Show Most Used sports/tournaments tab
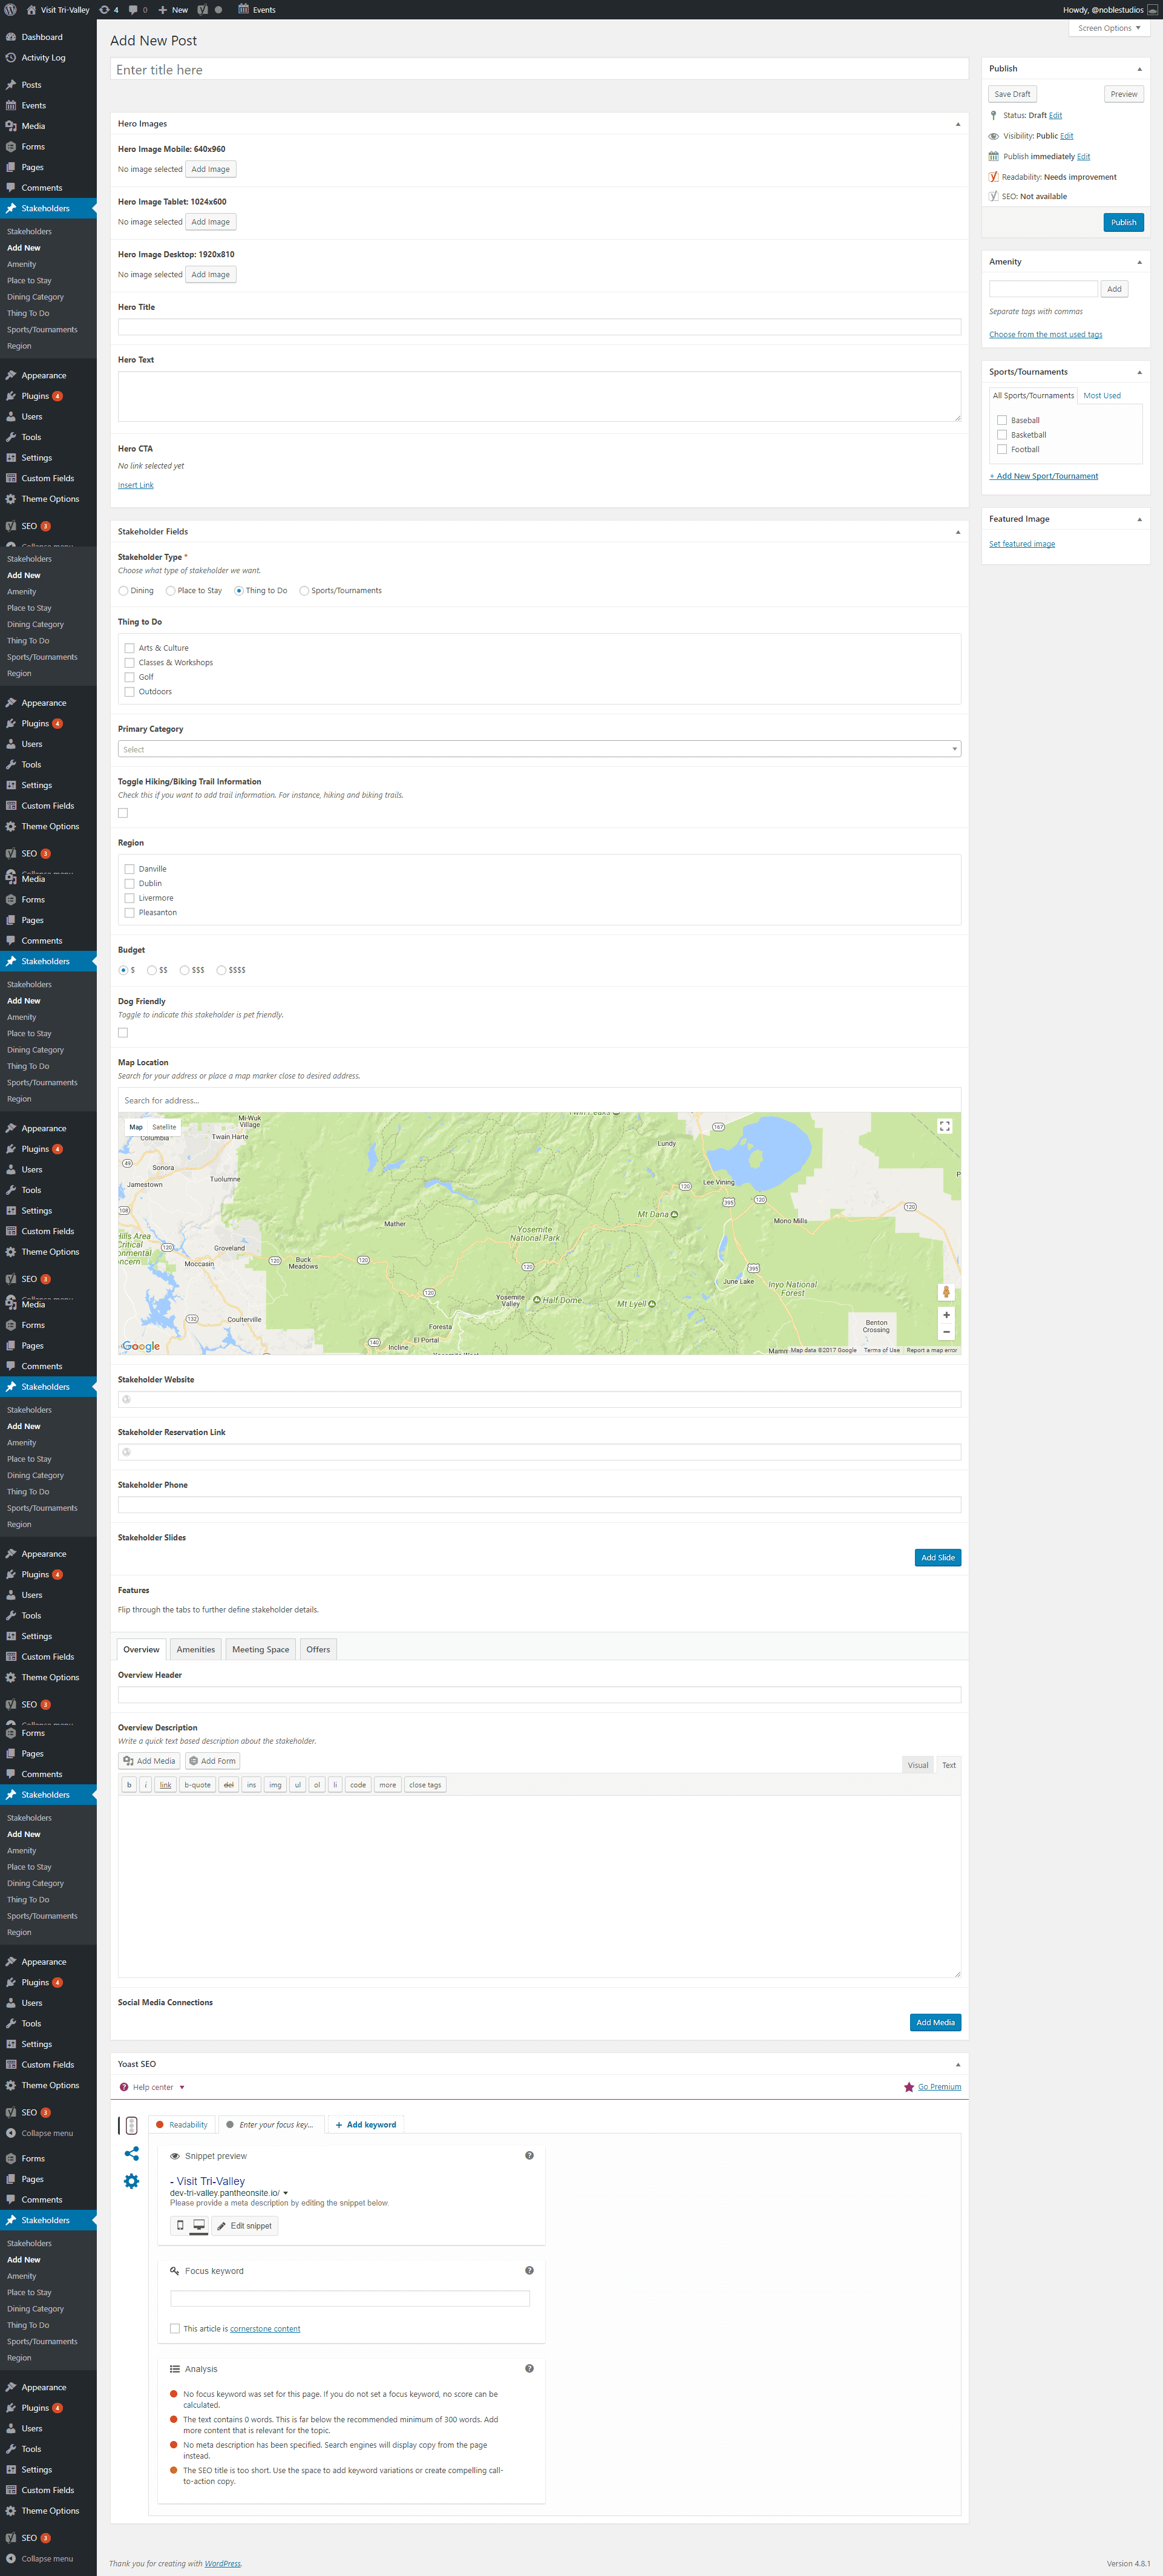Viewport: 1163px width, 2576px height. pos(1102,396)
